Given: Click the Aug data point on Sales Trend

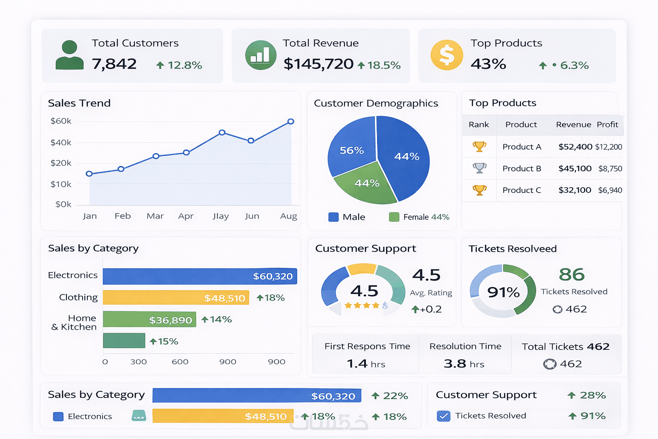Looking at the screenshot, I should 291,121.
